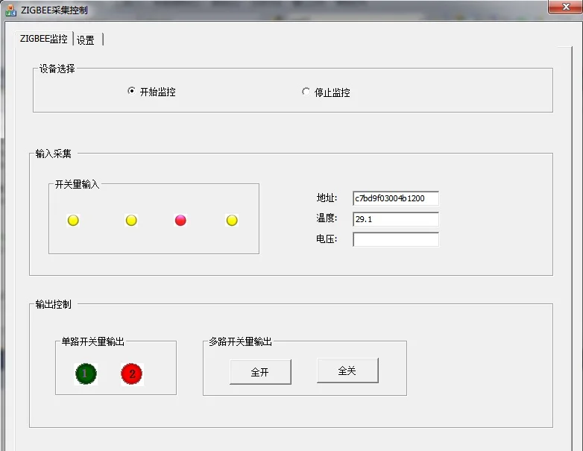Click the 多路开关量输出 group title
This screenshot has height=451, width=583.
tap(240, 341)
